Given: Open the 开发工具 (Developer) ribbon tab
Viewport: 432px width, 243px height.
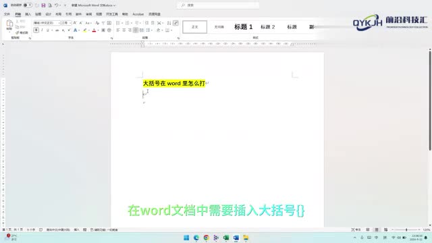Looking at the screenshot, I should point(112,14).
